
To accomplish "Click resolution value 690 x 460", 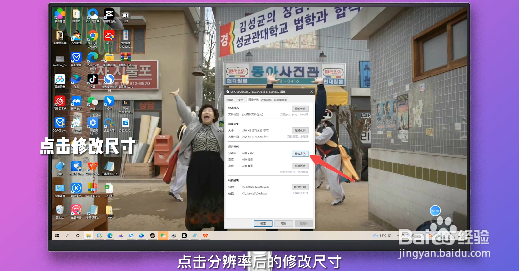I will (248, 153).
